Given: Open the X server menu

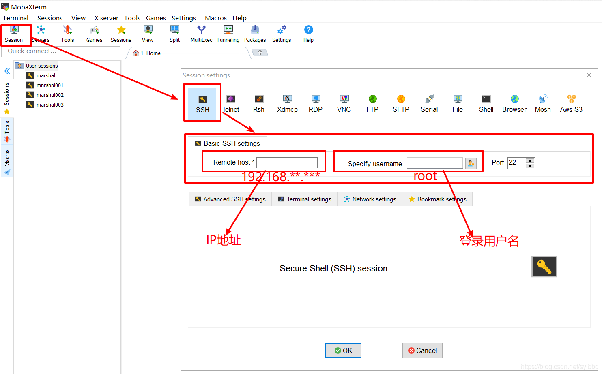Looking at the screenshot, I should click(106, 18).
